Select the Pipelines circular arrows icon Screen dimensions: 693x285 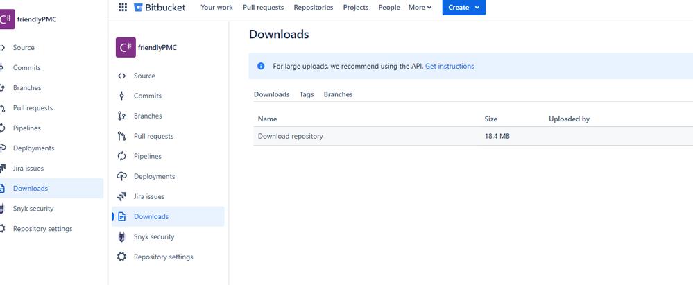121,157
